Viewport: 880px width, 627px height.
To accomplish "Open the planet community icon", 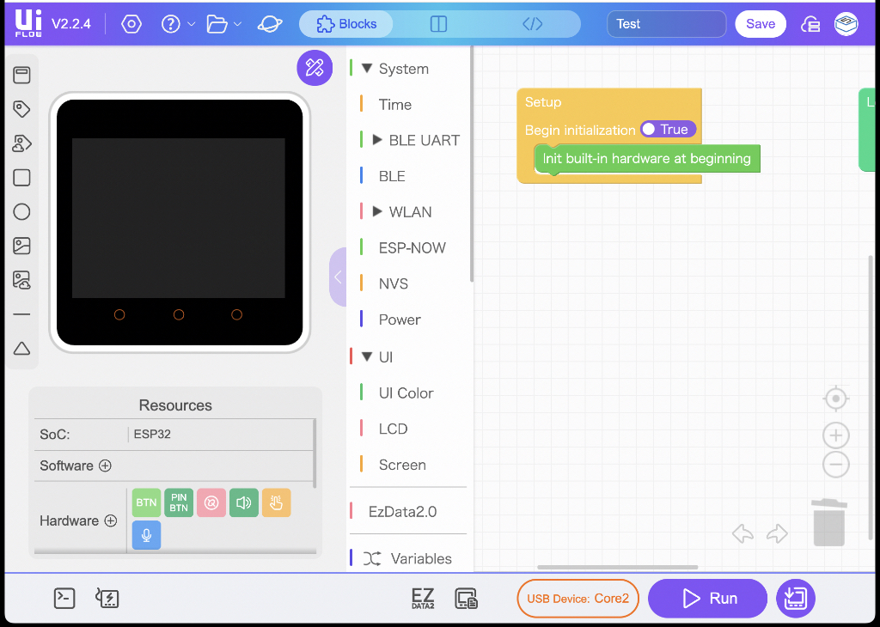I will 270,24.
